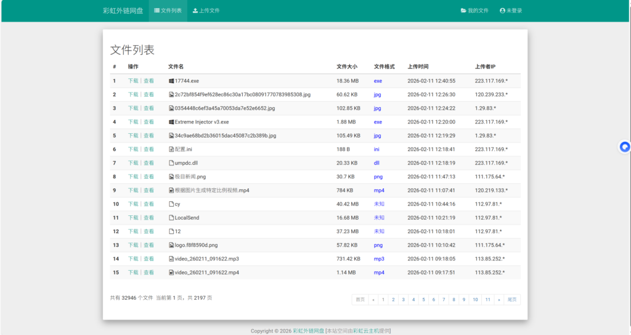
Task: Click 查看 for 17744.exe
Action: pyautogui.click(x=149, y=81)
